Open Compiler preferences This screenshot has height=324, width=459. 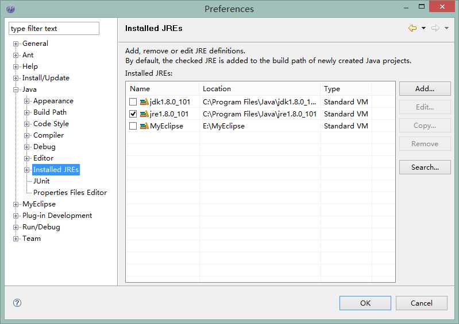point(48,135)
